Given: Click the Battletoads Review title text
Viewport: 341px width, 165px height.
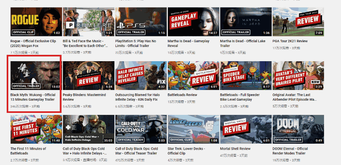Looking at the screenshot, I should [183, 95].
